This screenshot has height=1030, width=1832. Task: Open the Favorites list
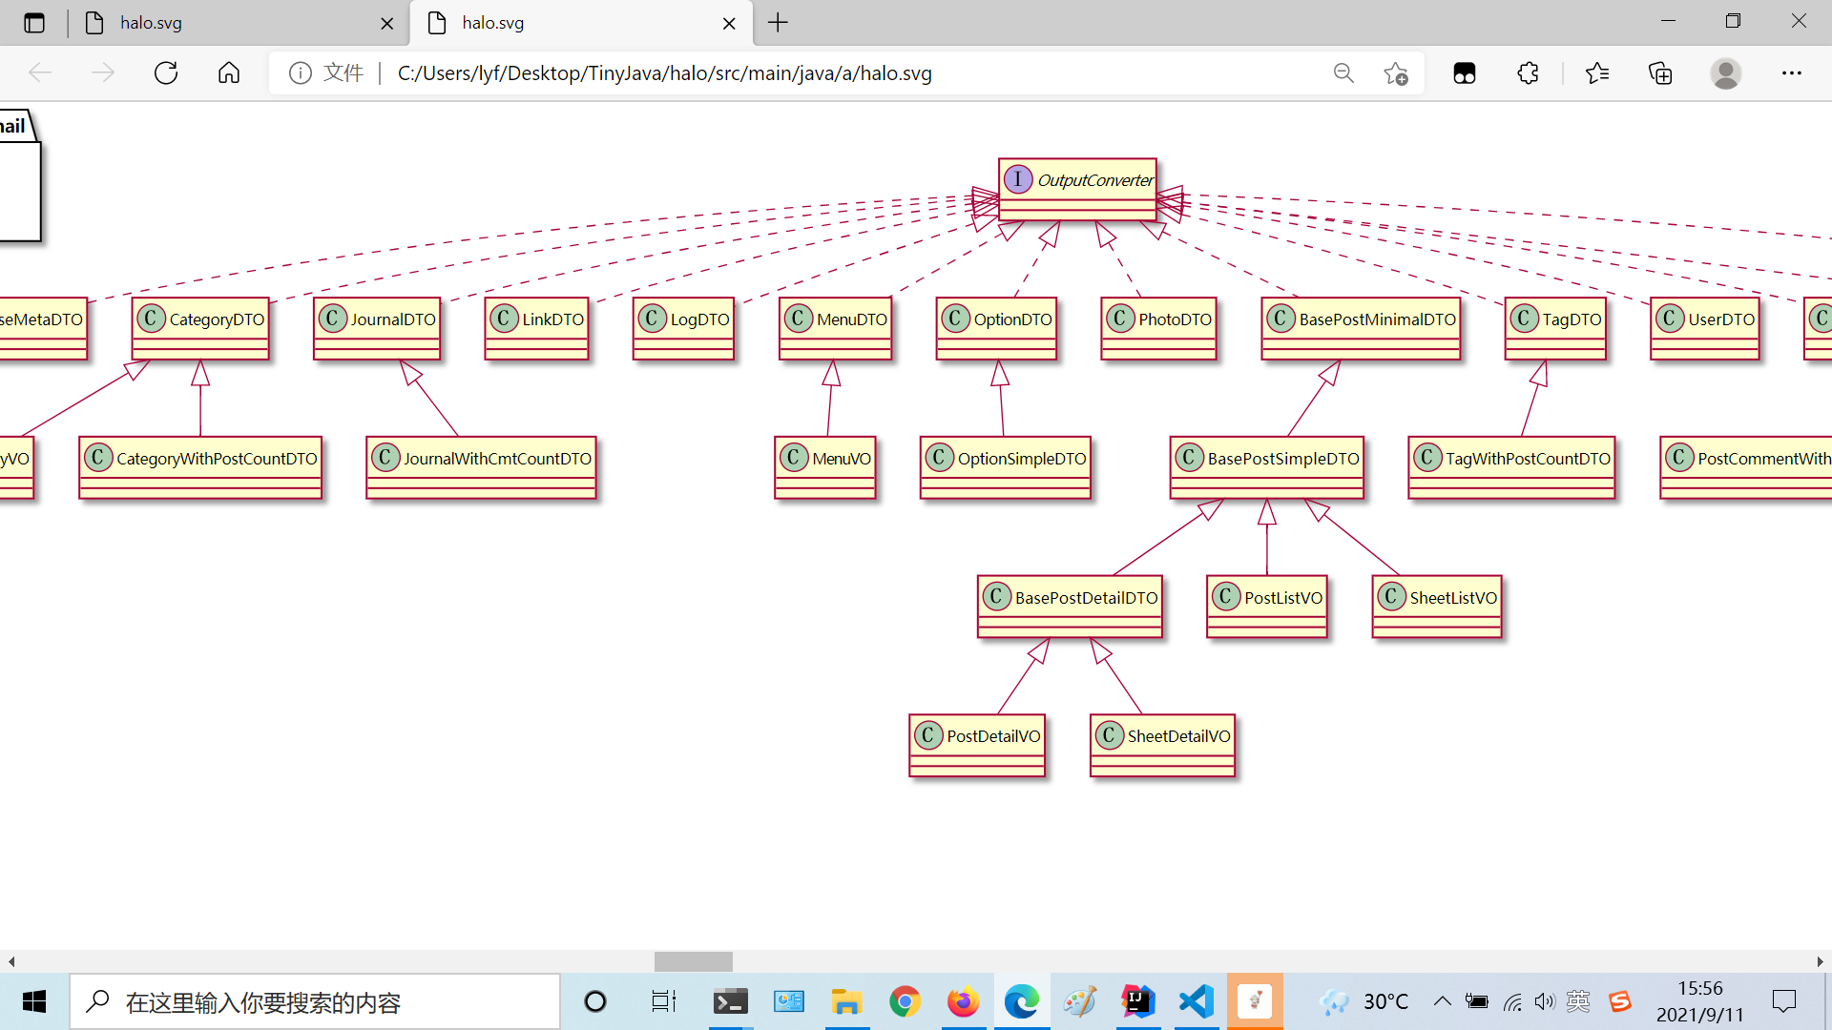[1597, 73]
